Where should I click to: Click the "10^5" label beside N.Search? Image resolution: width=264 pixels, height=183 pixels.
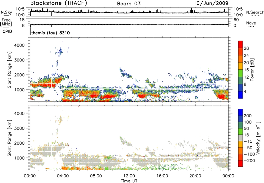(x=238, y=9)
